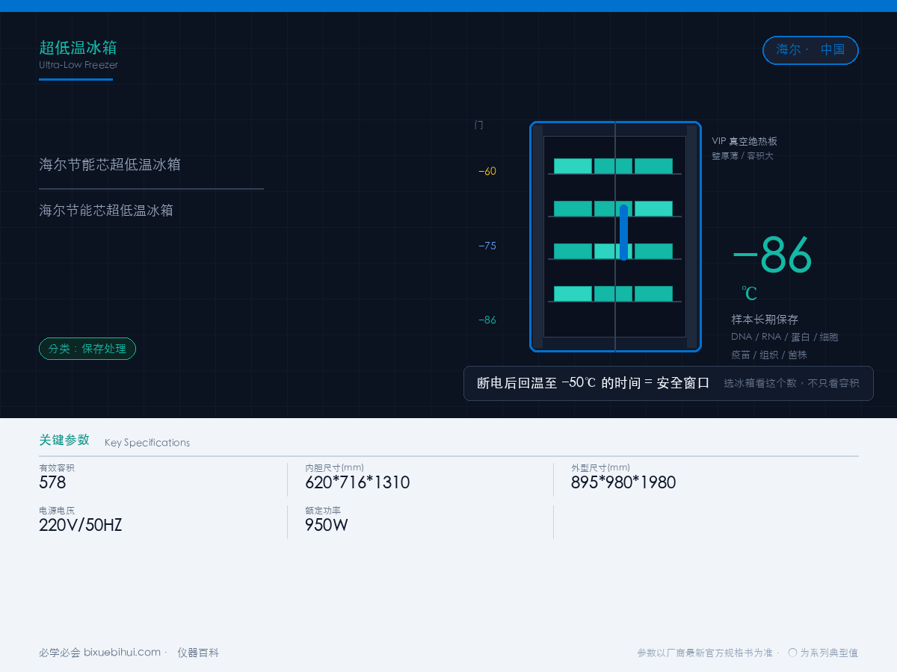The width and height of the screenshot is (897, 672).
Task: Click the large −86 temperature readout
Action: pyautogui.click(x=772, y=255)
